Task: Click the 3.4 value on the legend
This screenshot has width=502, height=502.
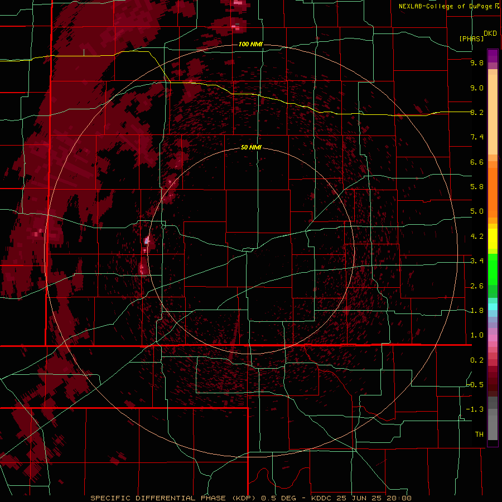Action: [x=477, y=261]
